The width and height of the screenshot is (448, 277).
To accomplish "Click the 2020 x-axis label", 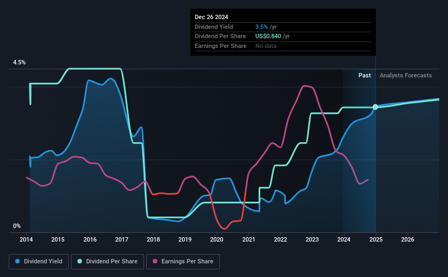I will [x=217, y=239].
